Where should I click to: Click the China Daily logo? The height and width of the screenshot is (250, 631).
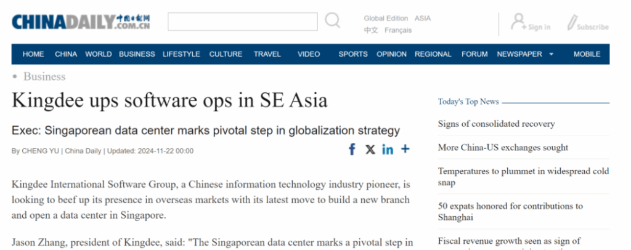[x=81, y=22]
